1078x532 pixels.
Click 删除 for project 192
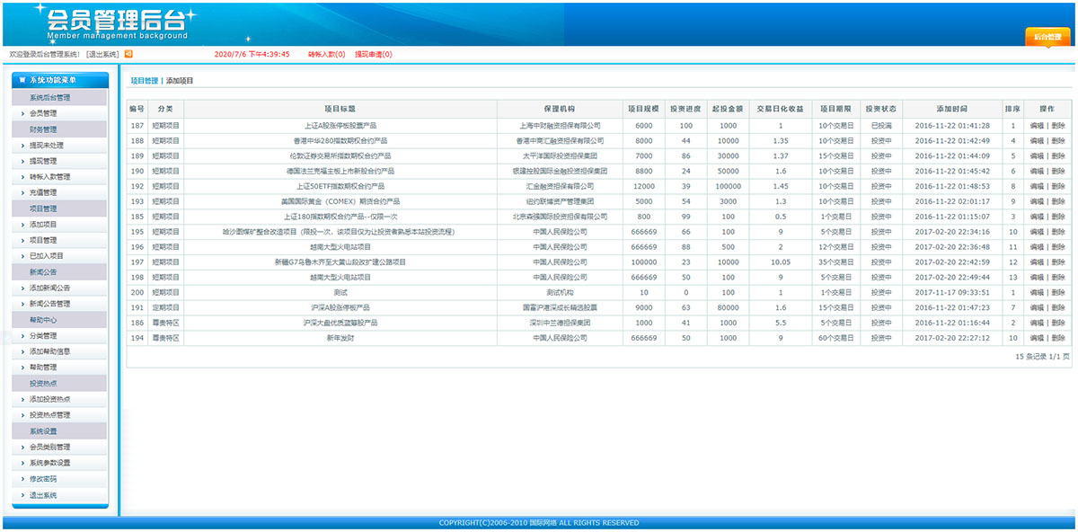pos(1058,186)
